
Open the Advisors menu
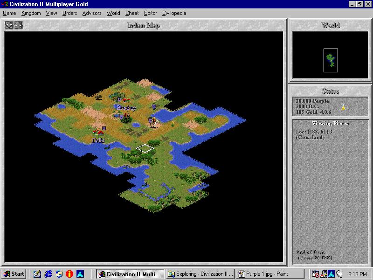pos(91,13)
